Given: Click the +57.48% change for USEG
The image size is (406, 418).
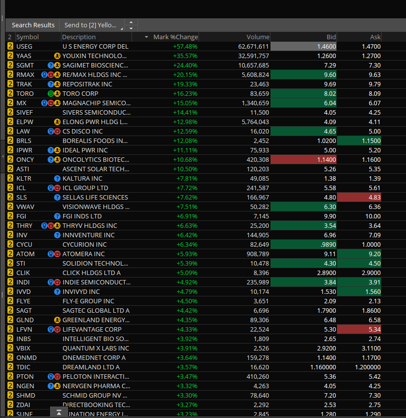Looking at the screenshot, I should point(185,46).
